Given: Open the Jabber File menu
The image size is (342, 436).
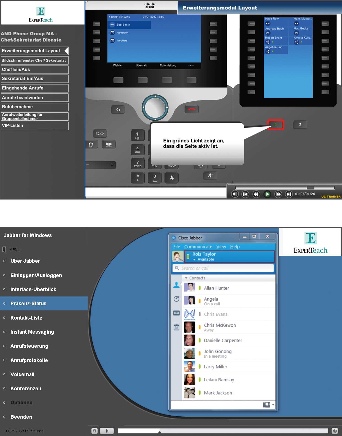Looking at the screenshot, I should 176,247.
